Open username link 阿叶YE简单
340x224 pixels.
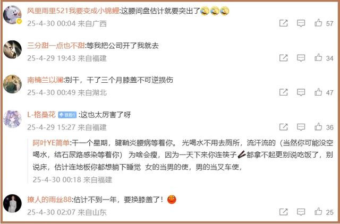[51, 143]
